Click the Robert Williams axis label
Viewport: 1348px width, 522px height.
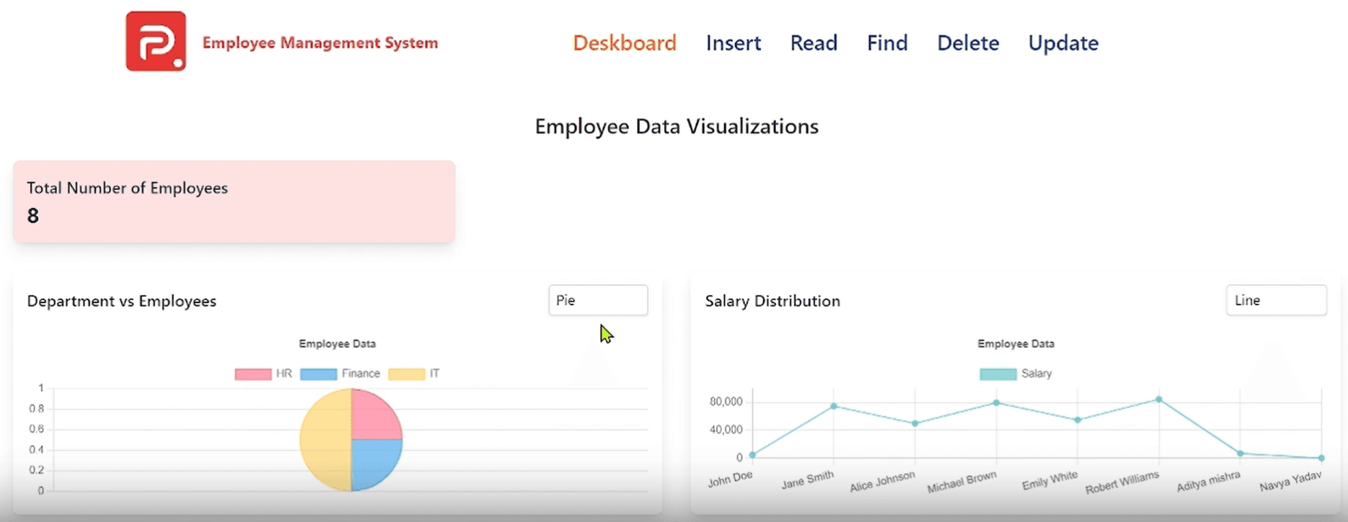point(1122,482)
